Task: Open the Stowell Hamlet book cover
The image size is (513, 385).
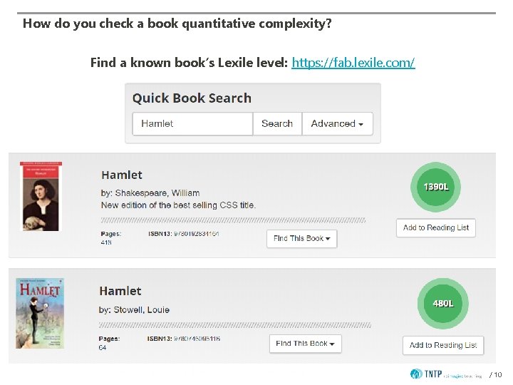Action: point(40,313)
